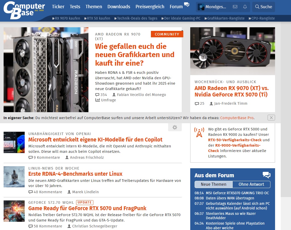
Task: Open 58 Kommentare on GeForce driver article
Action: 45,226
